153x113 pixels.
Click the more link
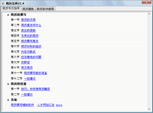[59, 105]
